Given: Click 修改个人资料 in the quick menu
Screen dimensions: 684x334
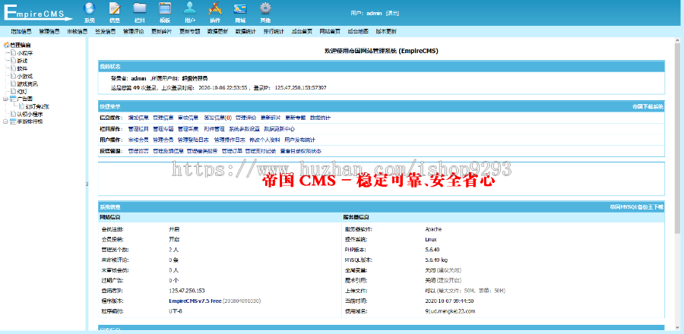Looking at the screenshot, I should 264,140.
